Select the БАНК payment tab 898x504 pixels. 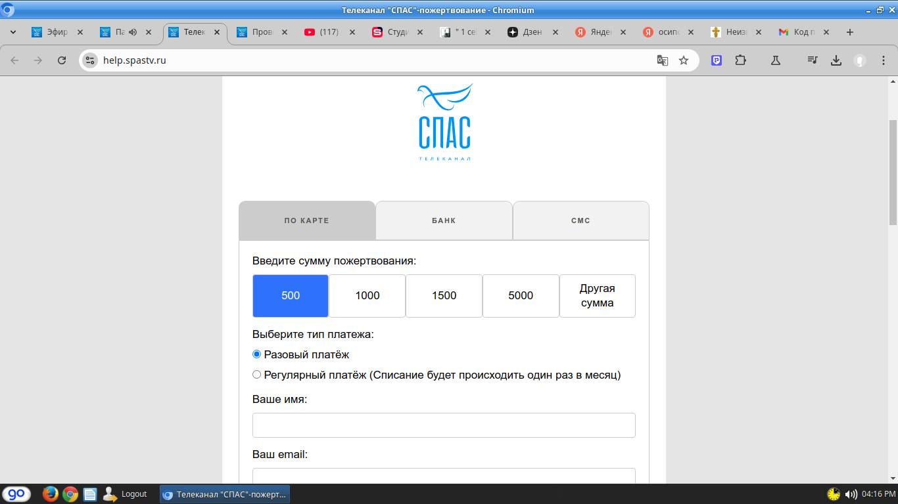tap(444, 220)
